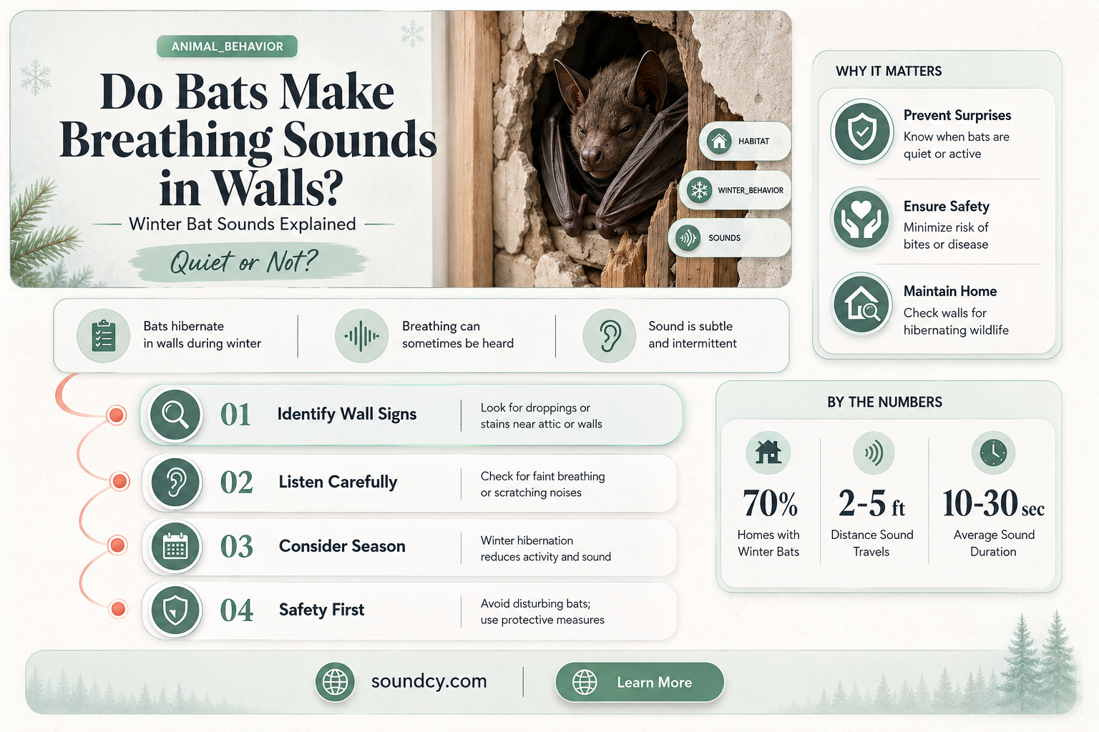Image resolution: width=1099 pixels, height=732 pixels.
Task: Click the timeline dot for step 03
Action: pos(117,545)
